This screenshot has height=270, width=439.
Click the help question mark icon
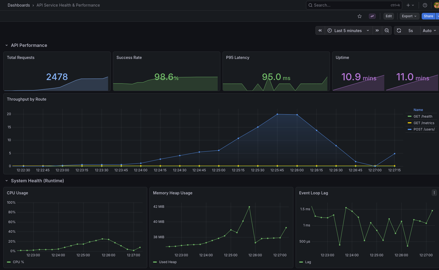425,5
